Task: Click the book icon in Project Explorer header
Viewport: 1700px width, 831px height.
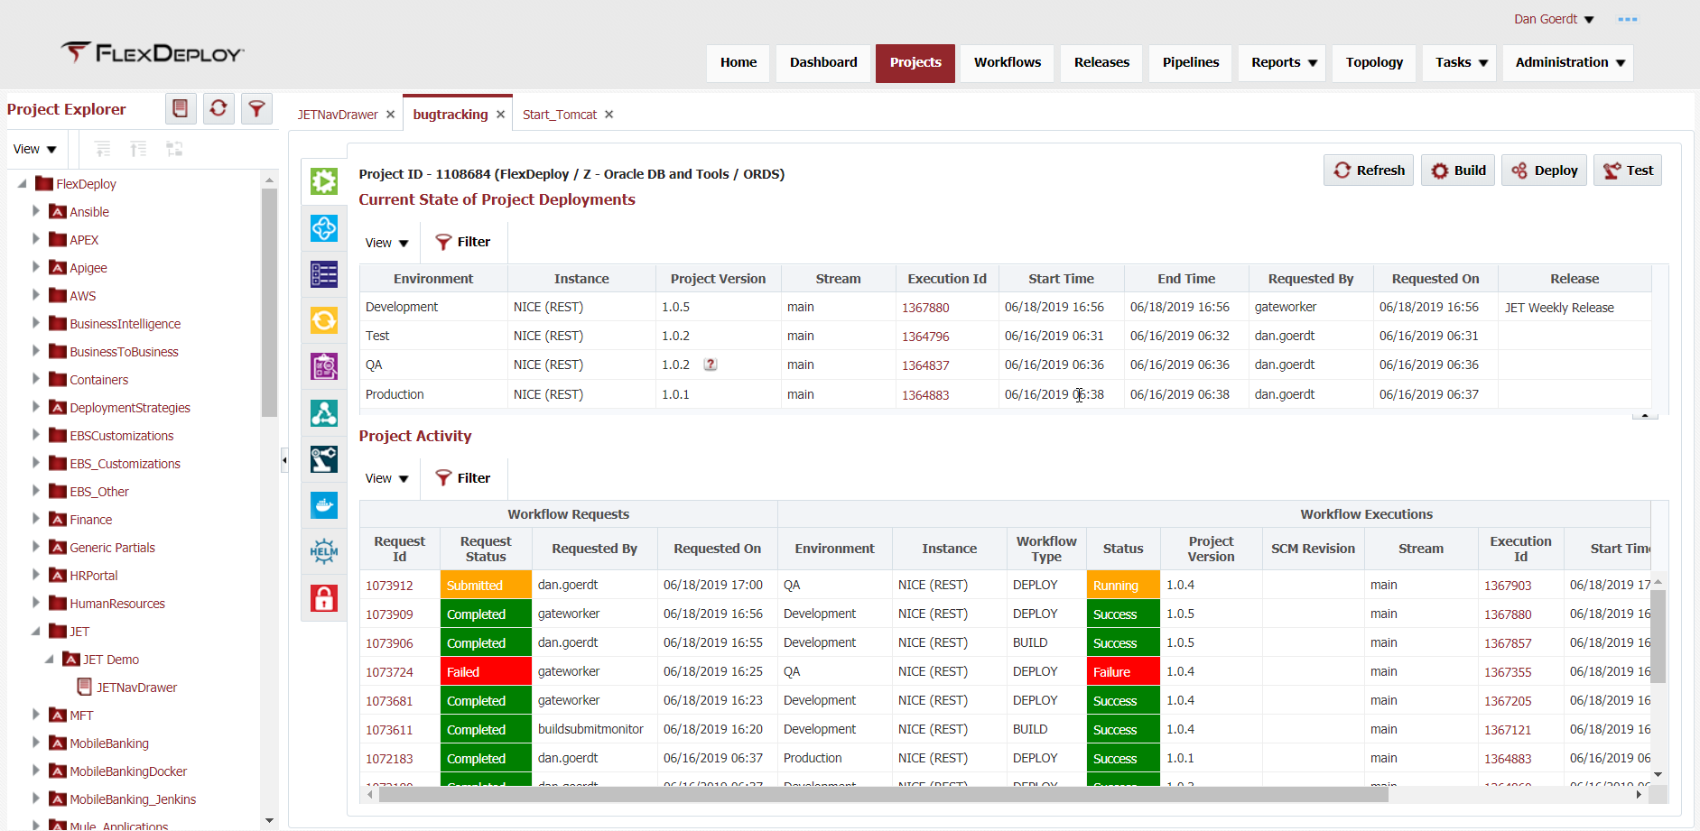Action: 181,109
